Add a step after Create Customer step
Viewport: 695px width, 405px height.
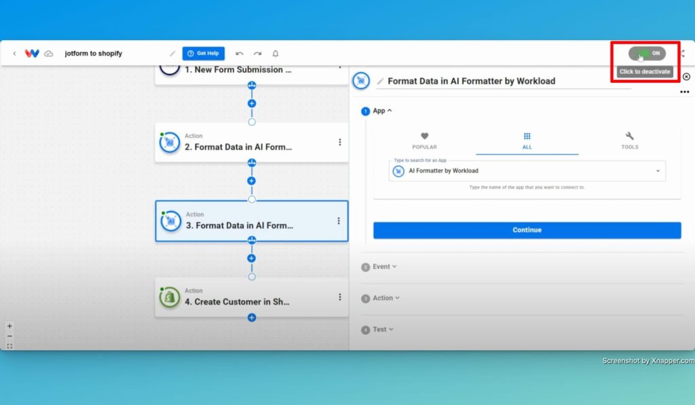click(x=252, y=317)
